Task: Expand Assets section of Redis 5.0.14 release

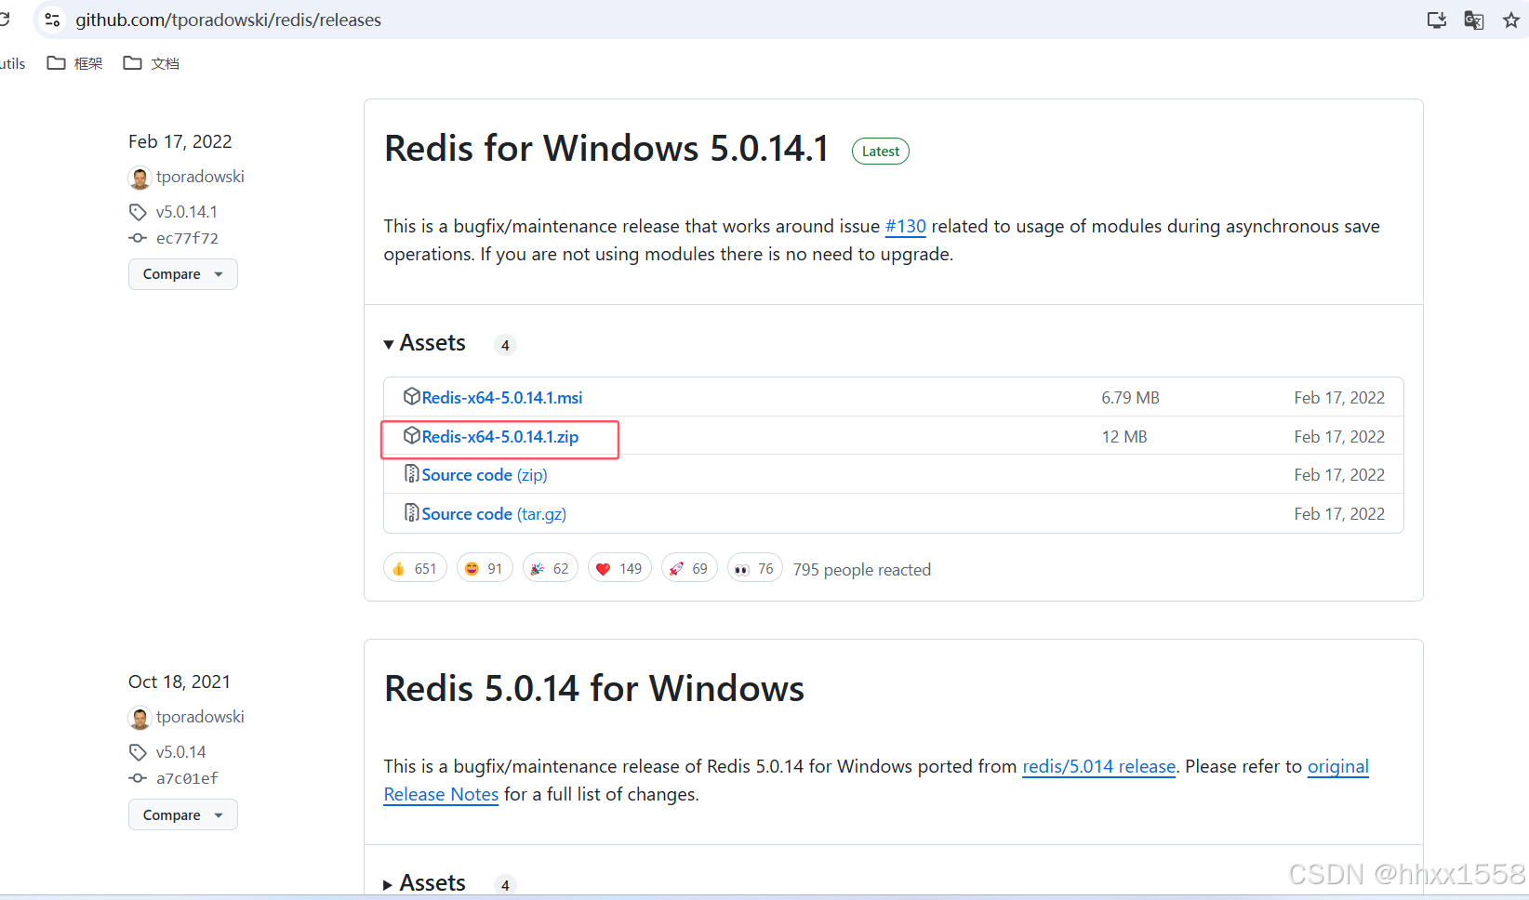Action: 424,883
